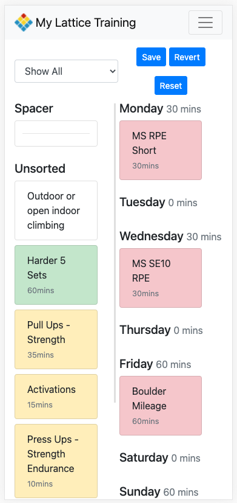
Task: Select Monday's MS RPE Short session
Action: click(161, 150)
